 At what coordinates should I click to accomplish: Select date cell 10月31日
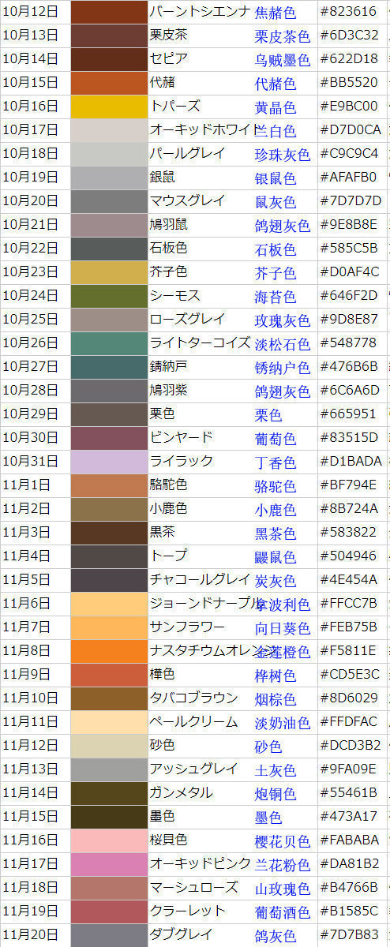click(31, 462)
